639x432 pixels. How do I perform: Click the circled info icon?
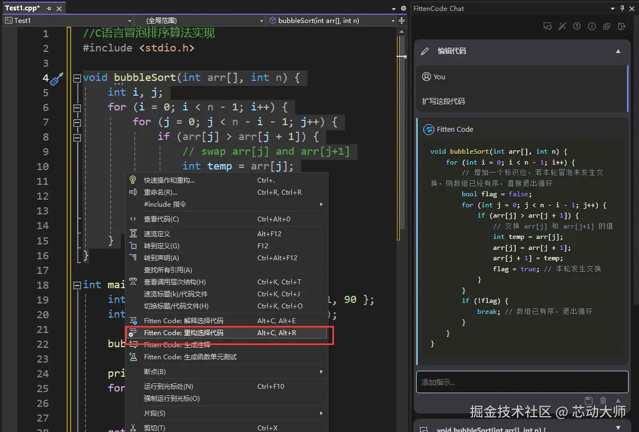[592, 26]
